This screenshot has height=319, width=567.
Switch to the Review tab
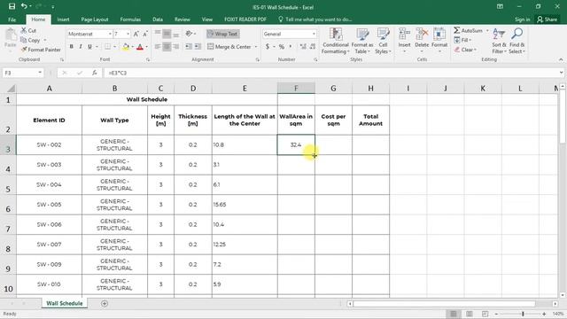click(x=183, y=19)
